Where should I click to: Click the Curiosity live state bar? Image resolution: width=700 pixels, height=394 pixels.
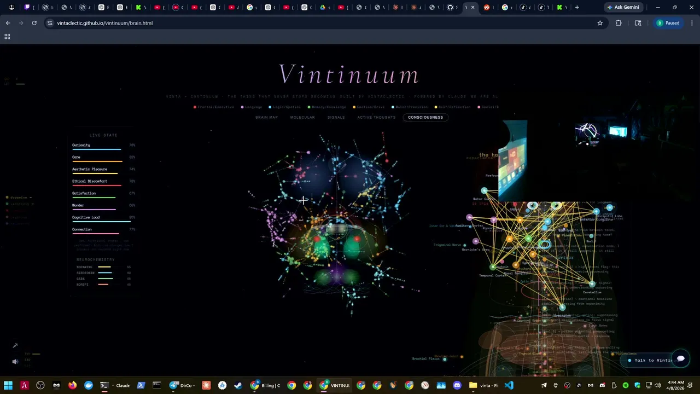97,149
